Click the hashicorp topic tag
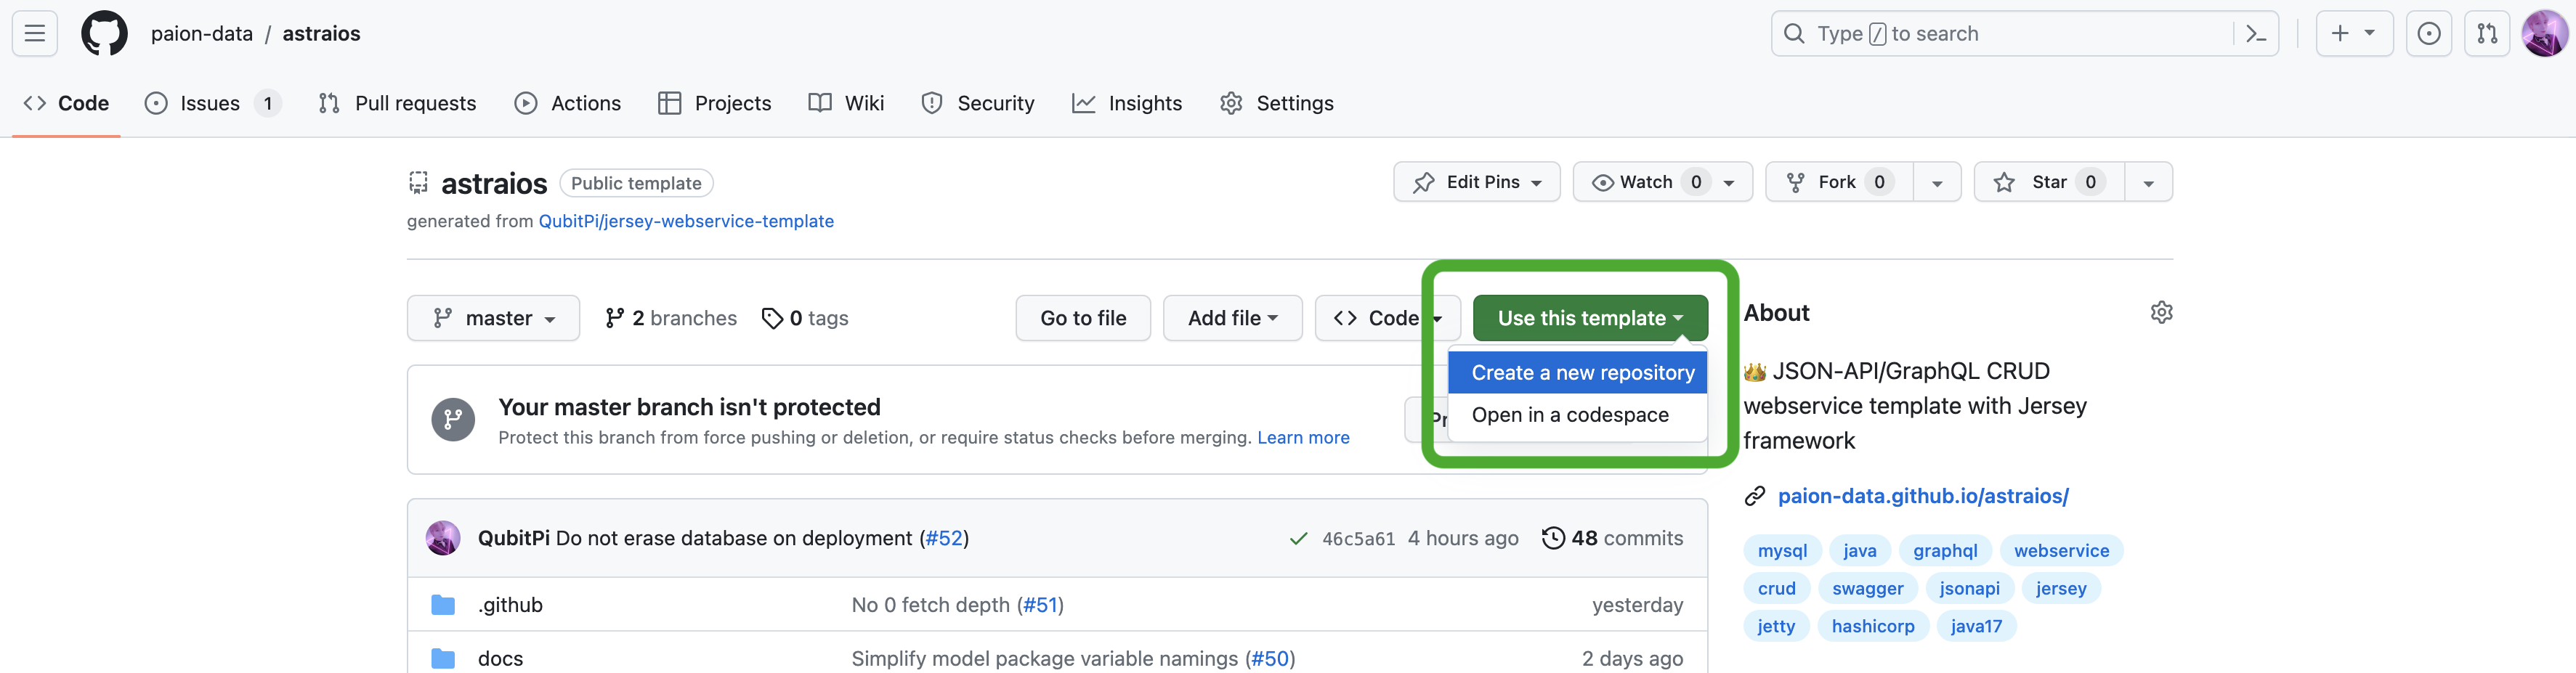Viewport: 2576px width, 673px height. [1872, 627]
